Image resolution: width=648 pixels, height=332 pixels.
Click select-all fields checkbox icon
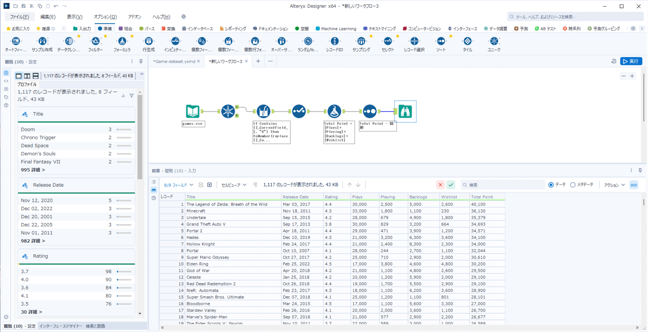tap(201, 185)
